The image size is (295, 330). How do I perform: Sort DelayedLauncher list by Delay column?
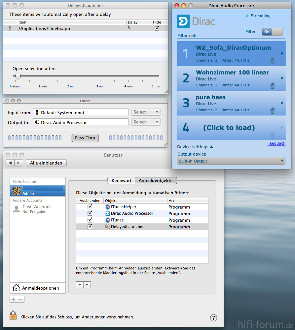pos(136,22)
